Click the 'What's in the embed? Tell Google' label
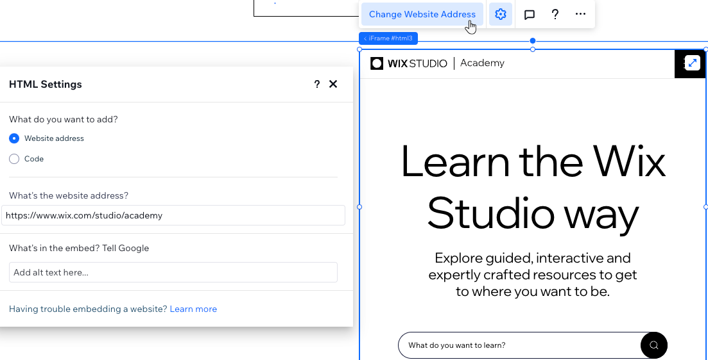Screen dimensions: 708x360 click(79, 249)
